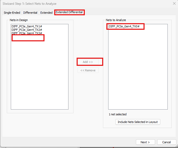Click the << Remove button
This screenshot has height=148, width=178.
tap(88, 70)
